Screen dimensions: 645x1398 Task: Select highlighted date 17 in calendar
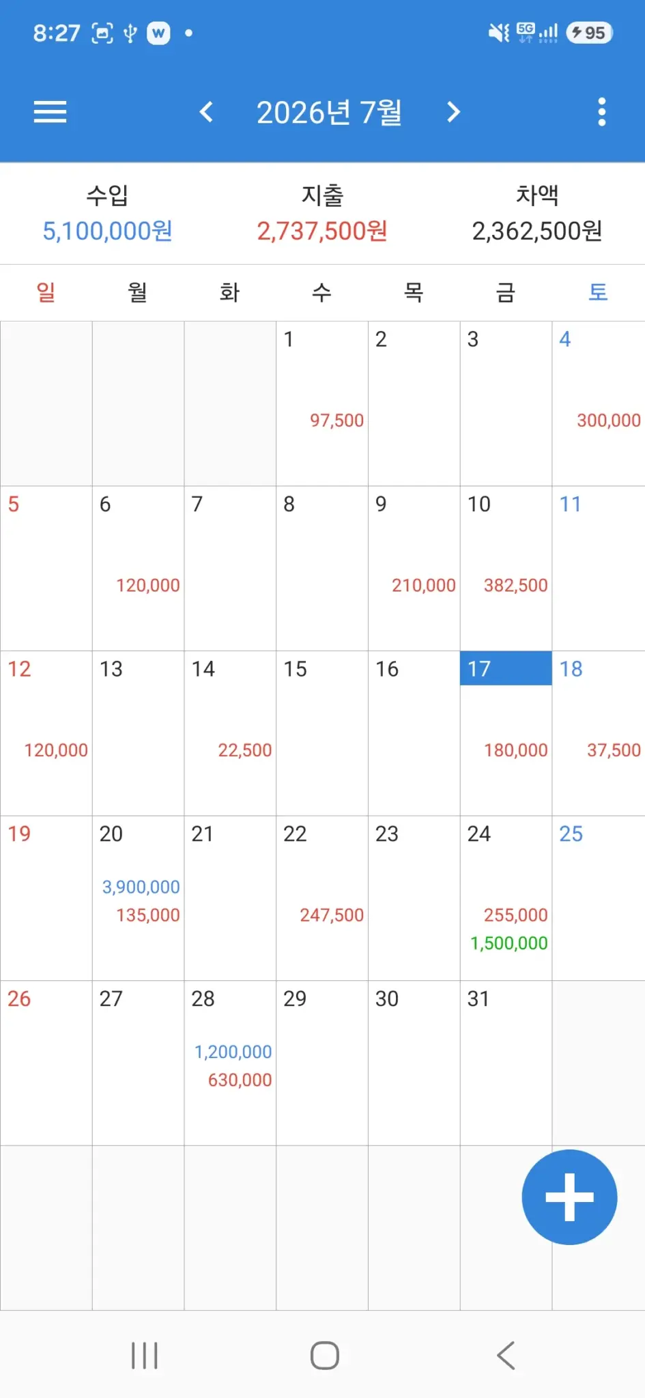pos(506,733)
